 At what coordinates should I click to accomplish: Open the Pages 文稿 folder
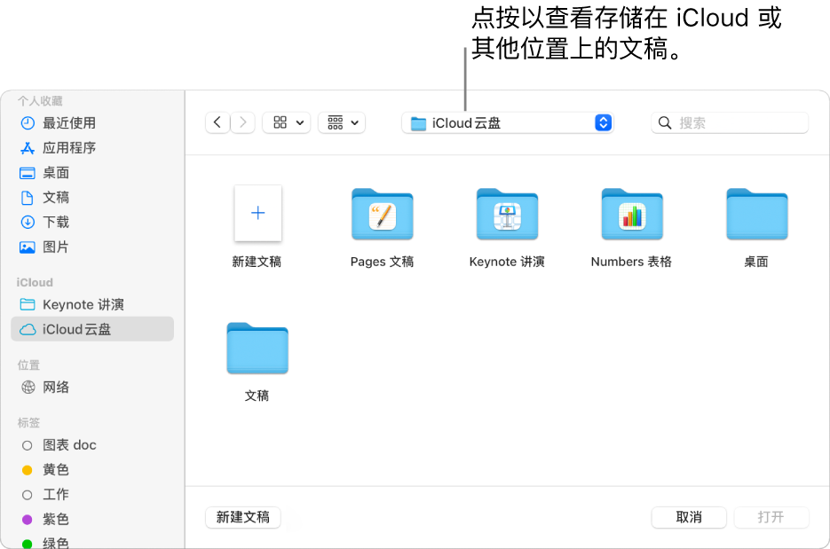tap(383, 215)
